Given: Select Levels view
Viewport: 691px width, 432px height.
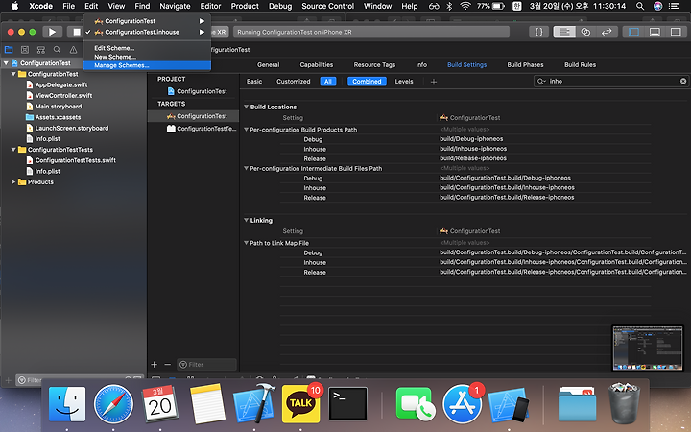Looking at the screenshot, I should [x=404, y=81].
